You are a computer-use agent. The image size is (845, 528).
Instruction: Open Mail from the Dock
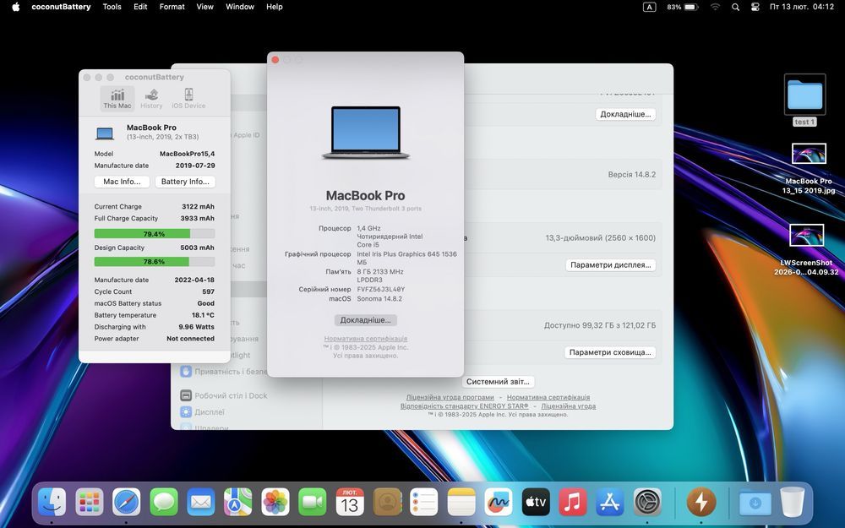click(x=200, y=502)
